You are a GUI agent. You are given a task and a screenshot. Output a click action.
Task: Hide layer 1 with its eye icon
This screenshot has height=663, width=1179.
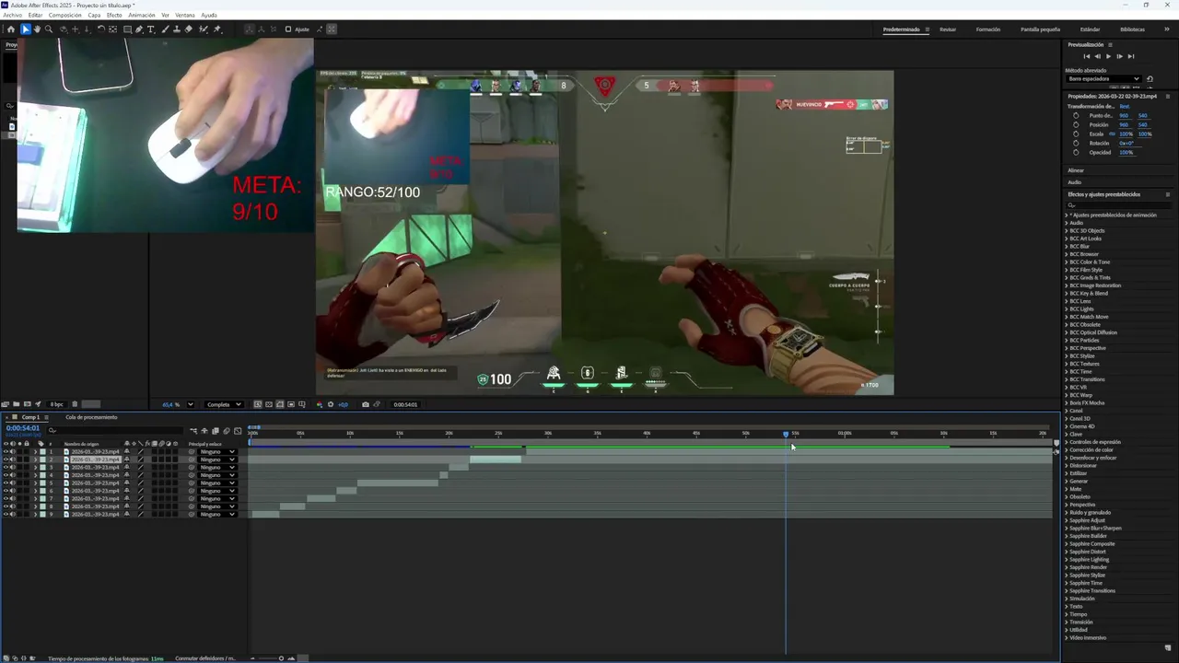[x=6, y=452]
